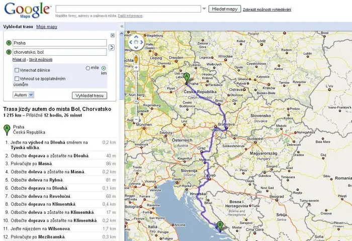352x241 pixels.
Task: Enable Vynechat dálnice checkbox
Action: (x=17, y=70)
